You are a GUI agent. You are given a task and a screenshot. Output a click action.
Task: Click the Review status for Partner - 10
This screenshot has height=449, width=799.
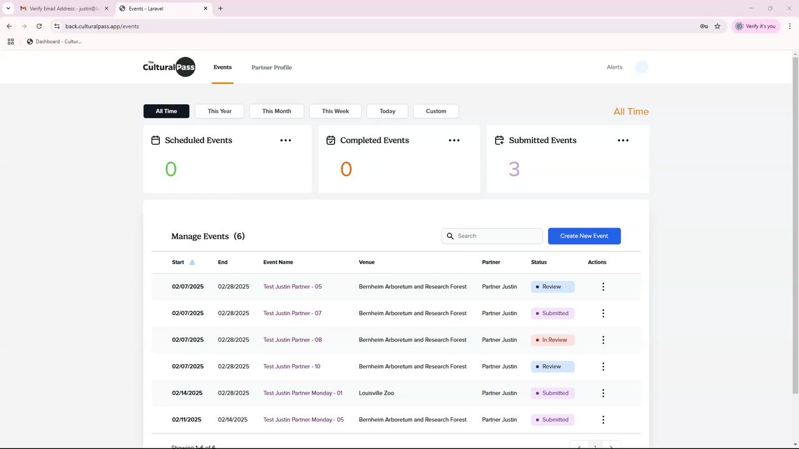(x=552, y=367)
